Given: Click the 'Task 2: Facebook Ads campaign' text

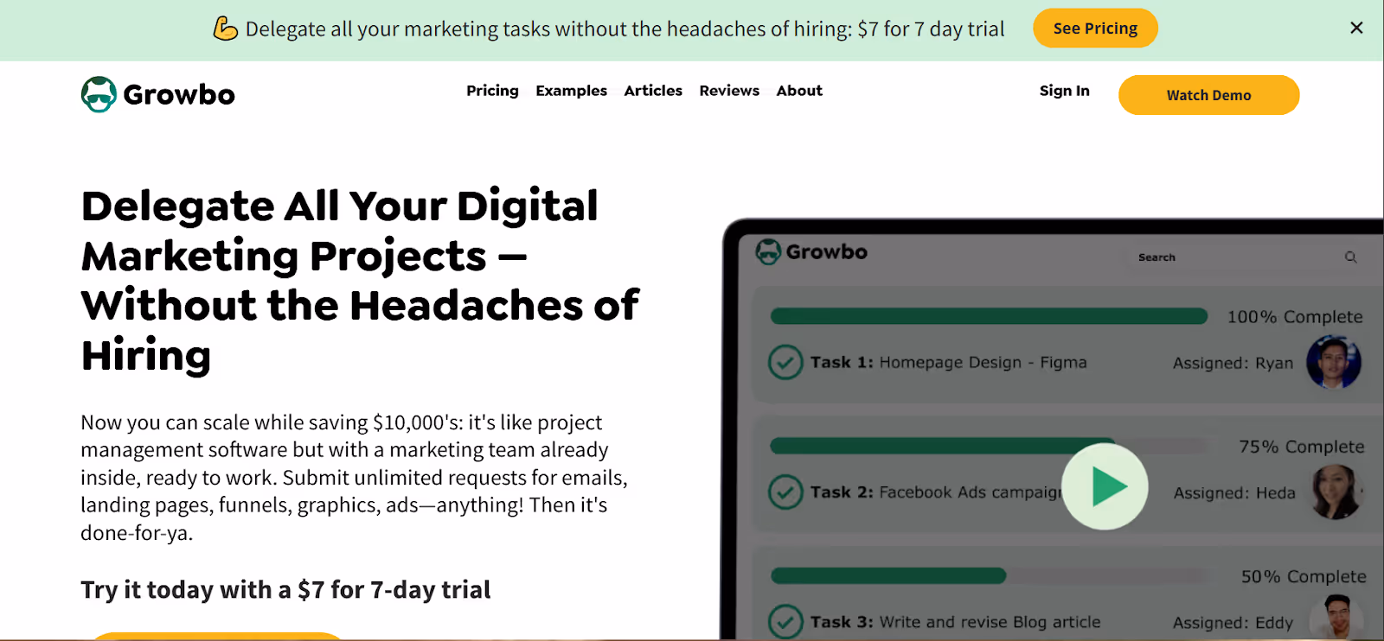Looking at the screenshot, I should 936,492.
